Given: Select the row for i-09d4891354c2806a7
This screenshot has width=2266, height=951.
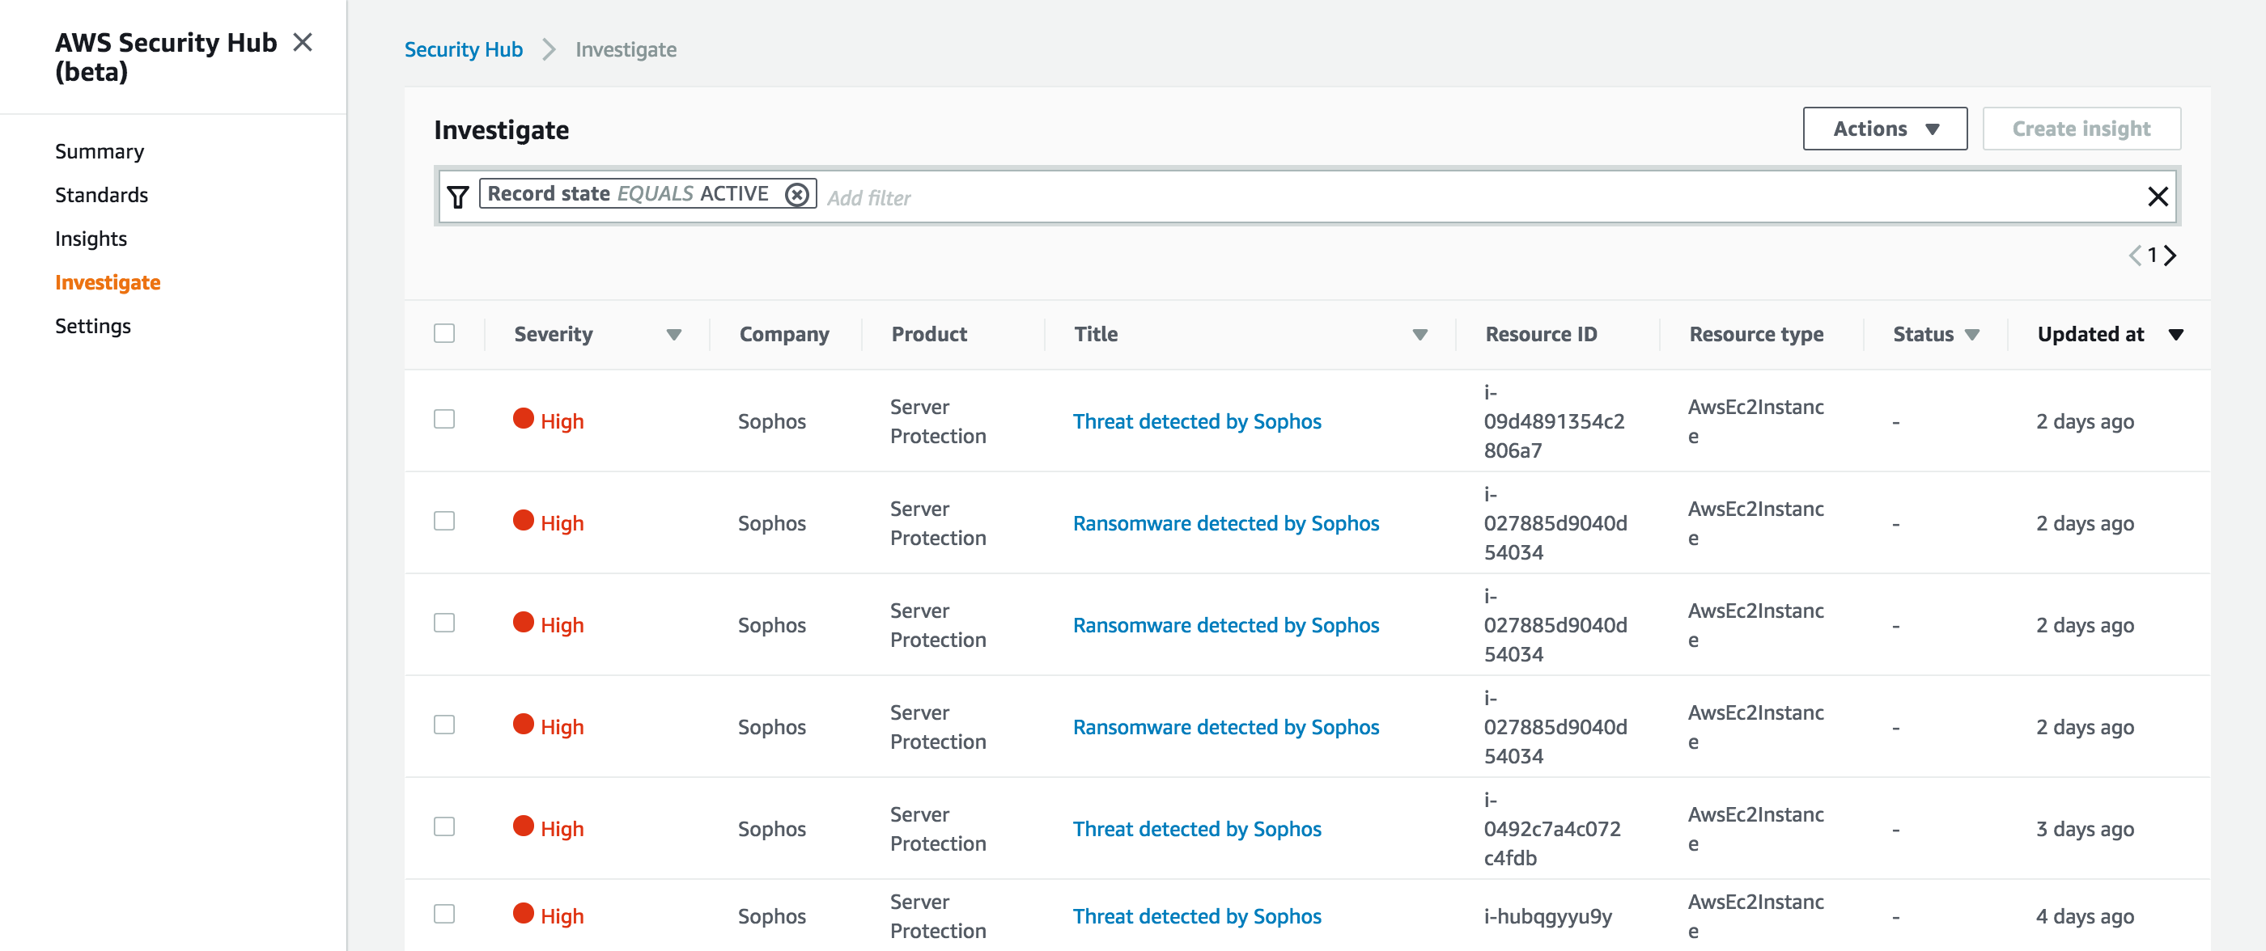Looking at the screenshot, I should coord(444,419).
